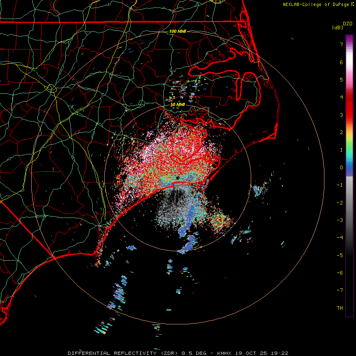
Task: Select the 0 value on the dB scale
Action: pyautogui.click(x=341, y=168)
